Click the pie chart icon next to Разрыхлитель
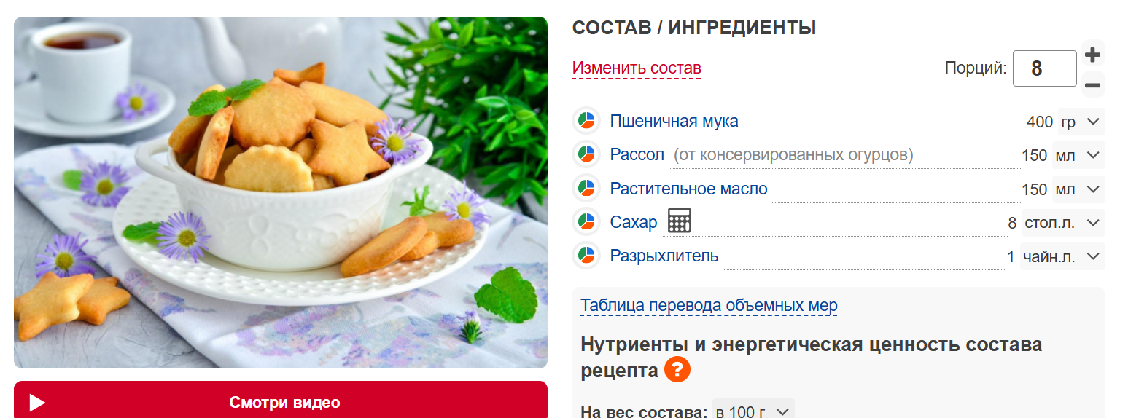The image size is (1147, 418). click(x=586, y=256)
